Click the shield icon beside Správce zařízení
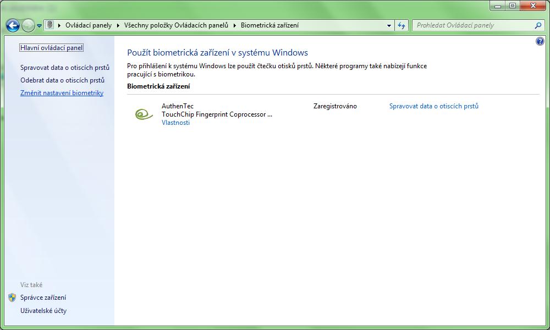 (x=13, y=298)
